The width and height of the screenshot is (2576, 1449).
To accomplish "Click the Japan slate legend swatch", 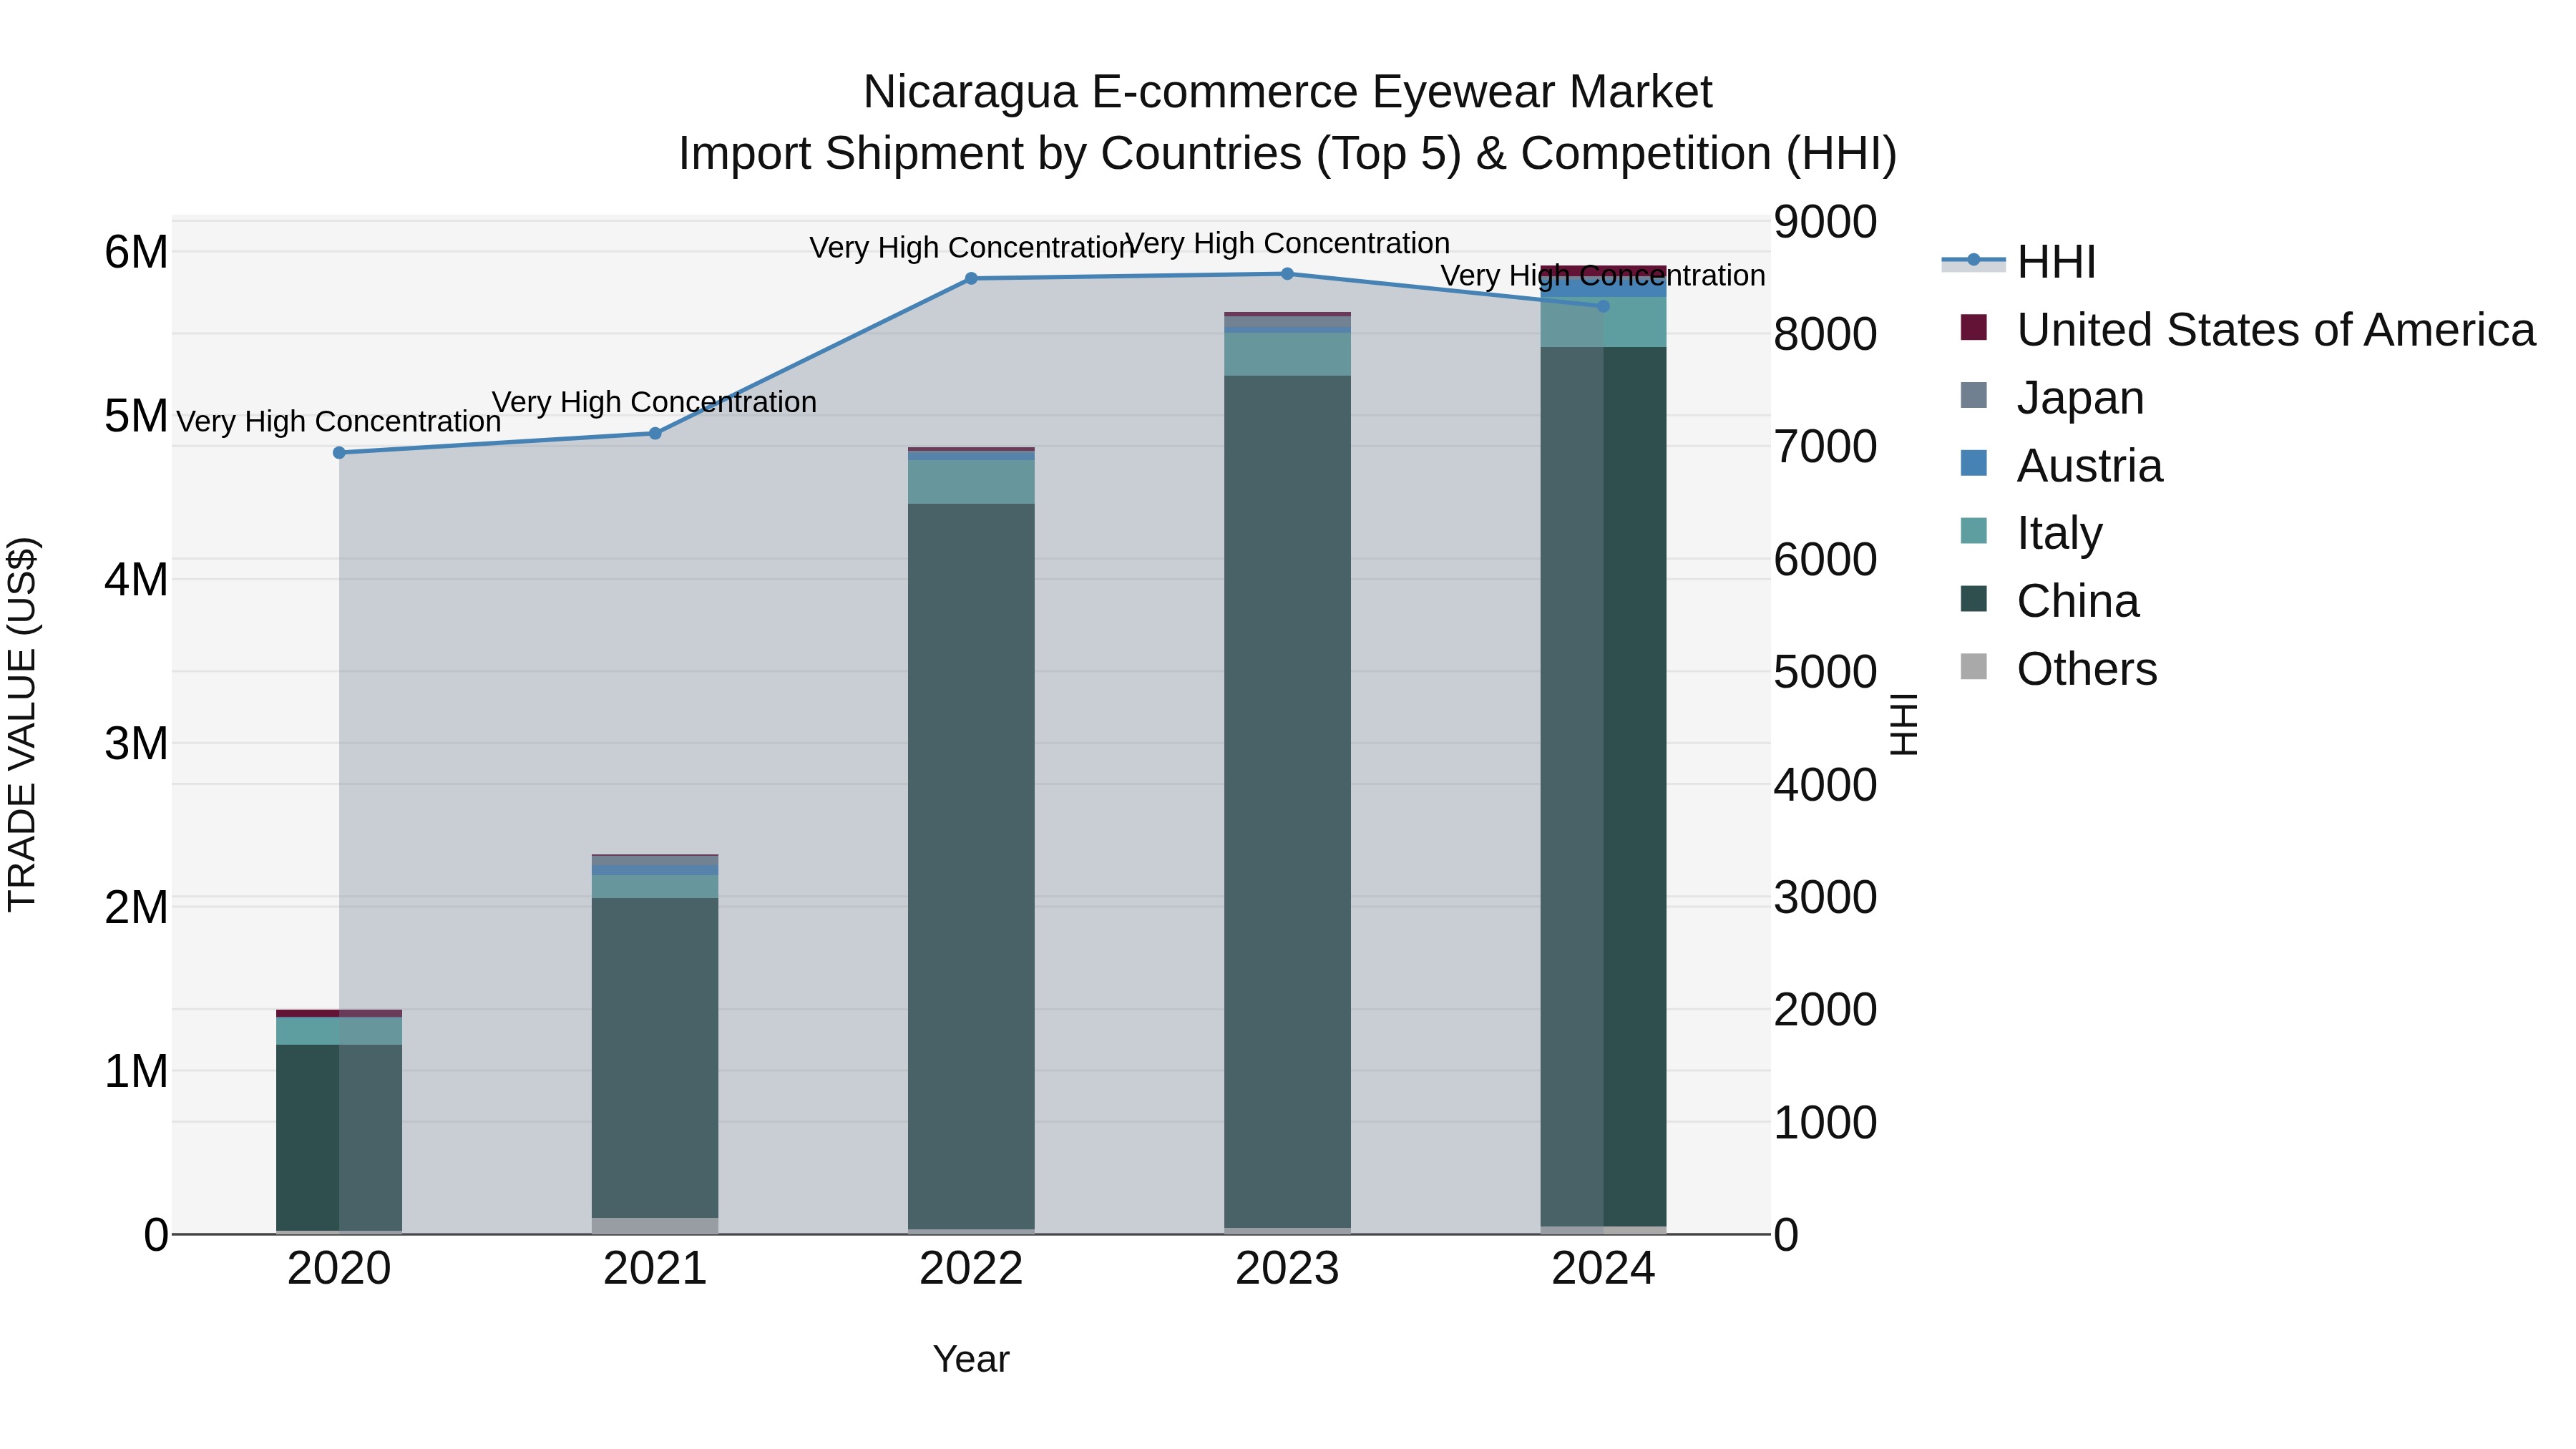I will coord(1974,395).
